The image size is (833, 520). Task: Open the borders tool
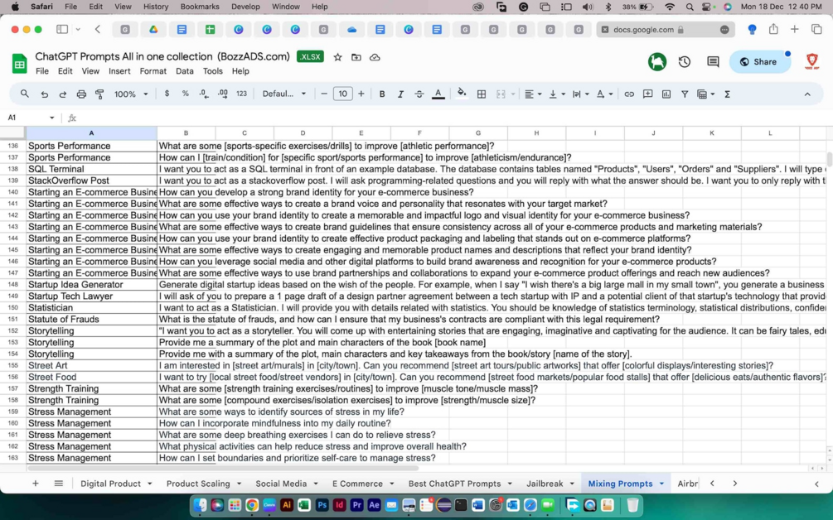click(x=482, y=94)
